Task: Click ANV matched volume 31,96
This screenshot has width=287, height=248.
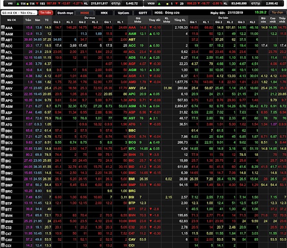Action: click(168, 88)
